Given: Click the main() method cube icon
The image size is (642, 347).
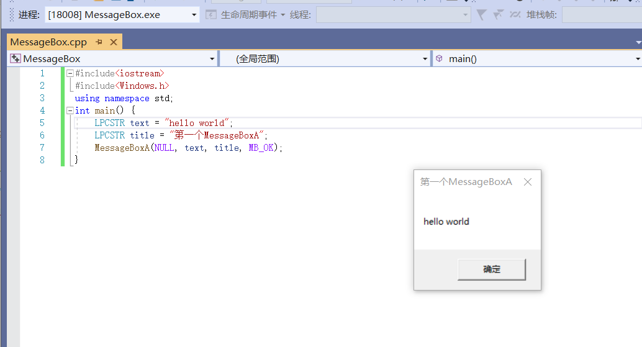Looking at the screenshot, I should (x=439, y=58).
